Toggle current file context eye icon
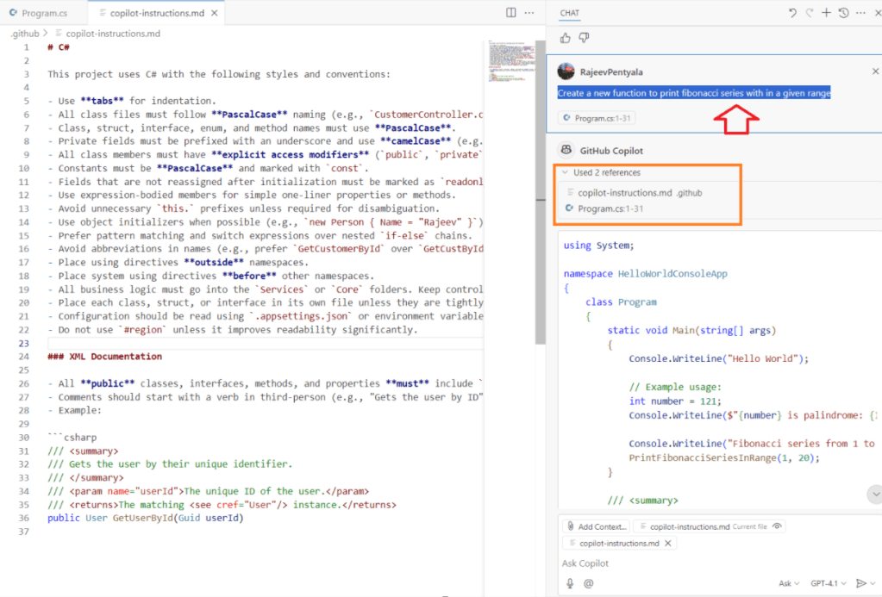Image resolution: width=882 pixels, height=597 pixels. point(778,526)
